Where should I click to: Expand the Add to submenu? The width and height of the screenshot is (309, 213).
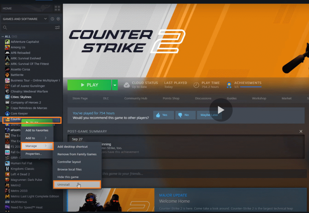[x=37, y=138]
